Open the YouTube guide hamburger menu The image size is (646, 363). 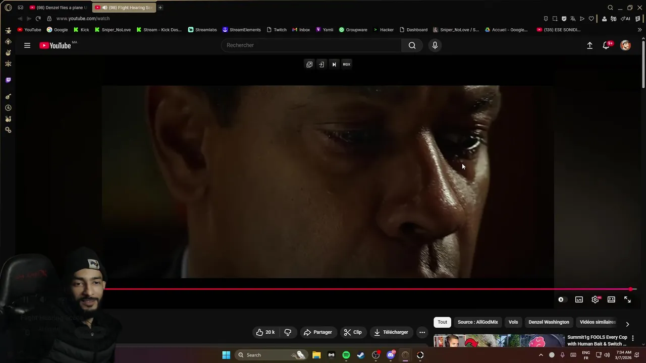(x=27, y=45)
